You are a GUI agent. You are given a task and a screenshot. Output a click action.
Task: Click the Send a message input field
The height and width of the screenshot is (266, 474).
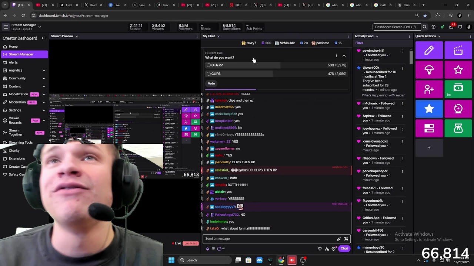[x=268, y=239]
